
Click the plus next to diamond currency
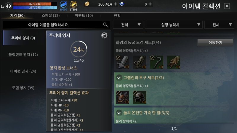[x=150, y=4]
